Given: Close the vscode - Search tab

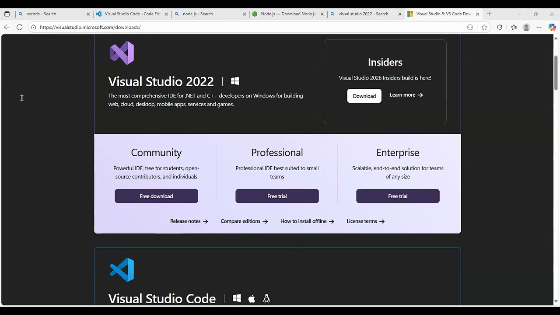Looking at the screenshot, I should (88, 14).
